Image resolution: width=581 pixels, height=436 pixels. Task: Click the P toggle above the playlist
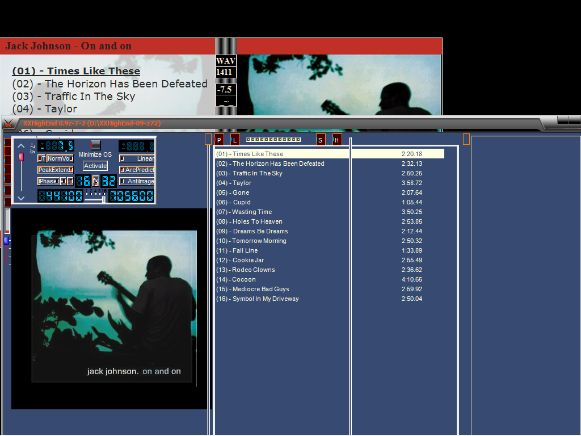pyautogui.click(x=219, y=140)
